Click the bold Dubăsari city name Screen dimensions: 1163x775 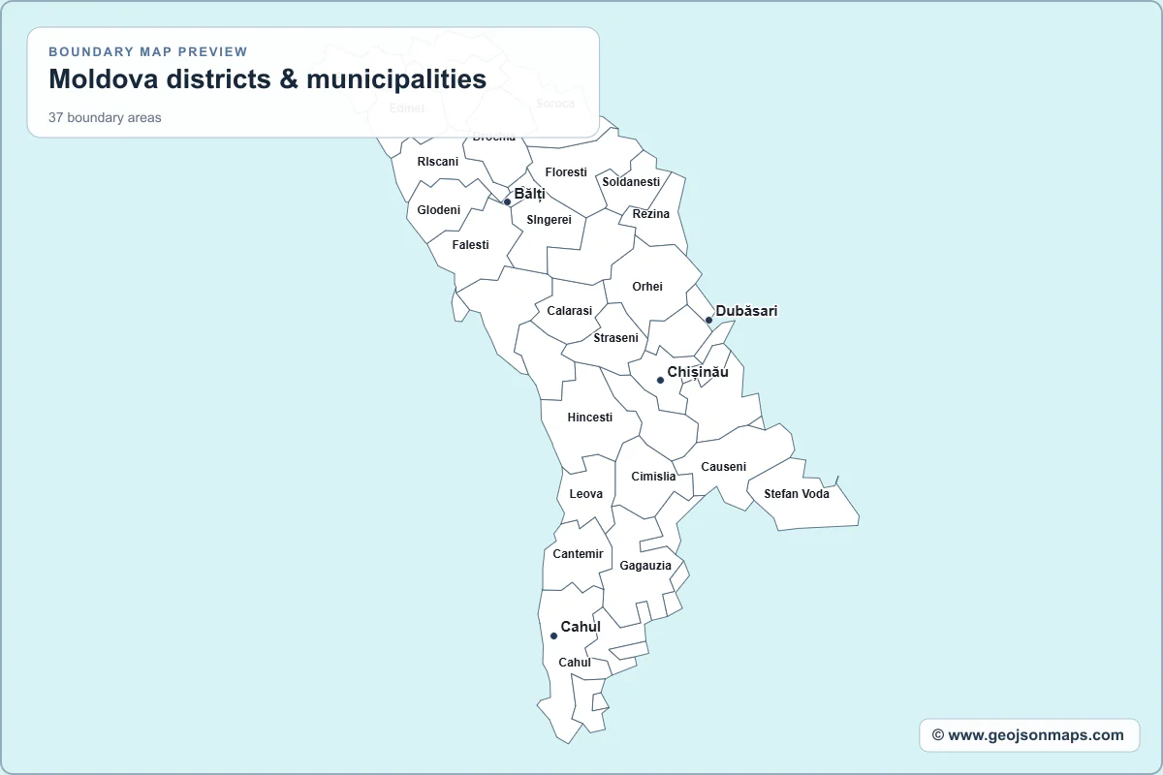[x=746, y=311]
